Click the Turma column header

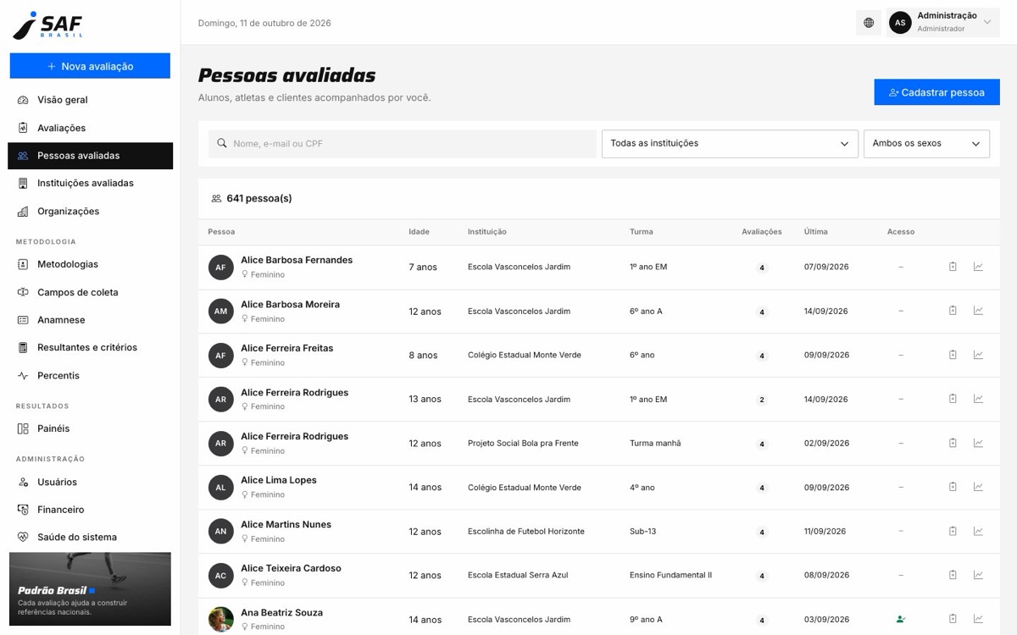(642, 232)
